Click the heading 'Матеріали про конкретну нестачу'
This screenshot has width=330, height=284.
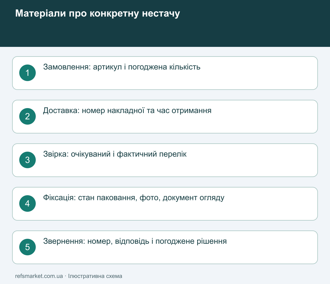tap(98, 13)
